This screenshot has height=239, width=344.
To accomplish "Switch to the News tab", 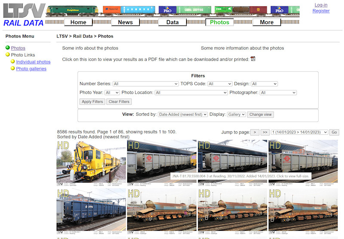I will click(126, 22).
